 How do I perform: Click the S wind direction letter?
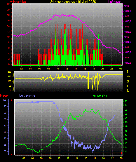pos(128,81)
